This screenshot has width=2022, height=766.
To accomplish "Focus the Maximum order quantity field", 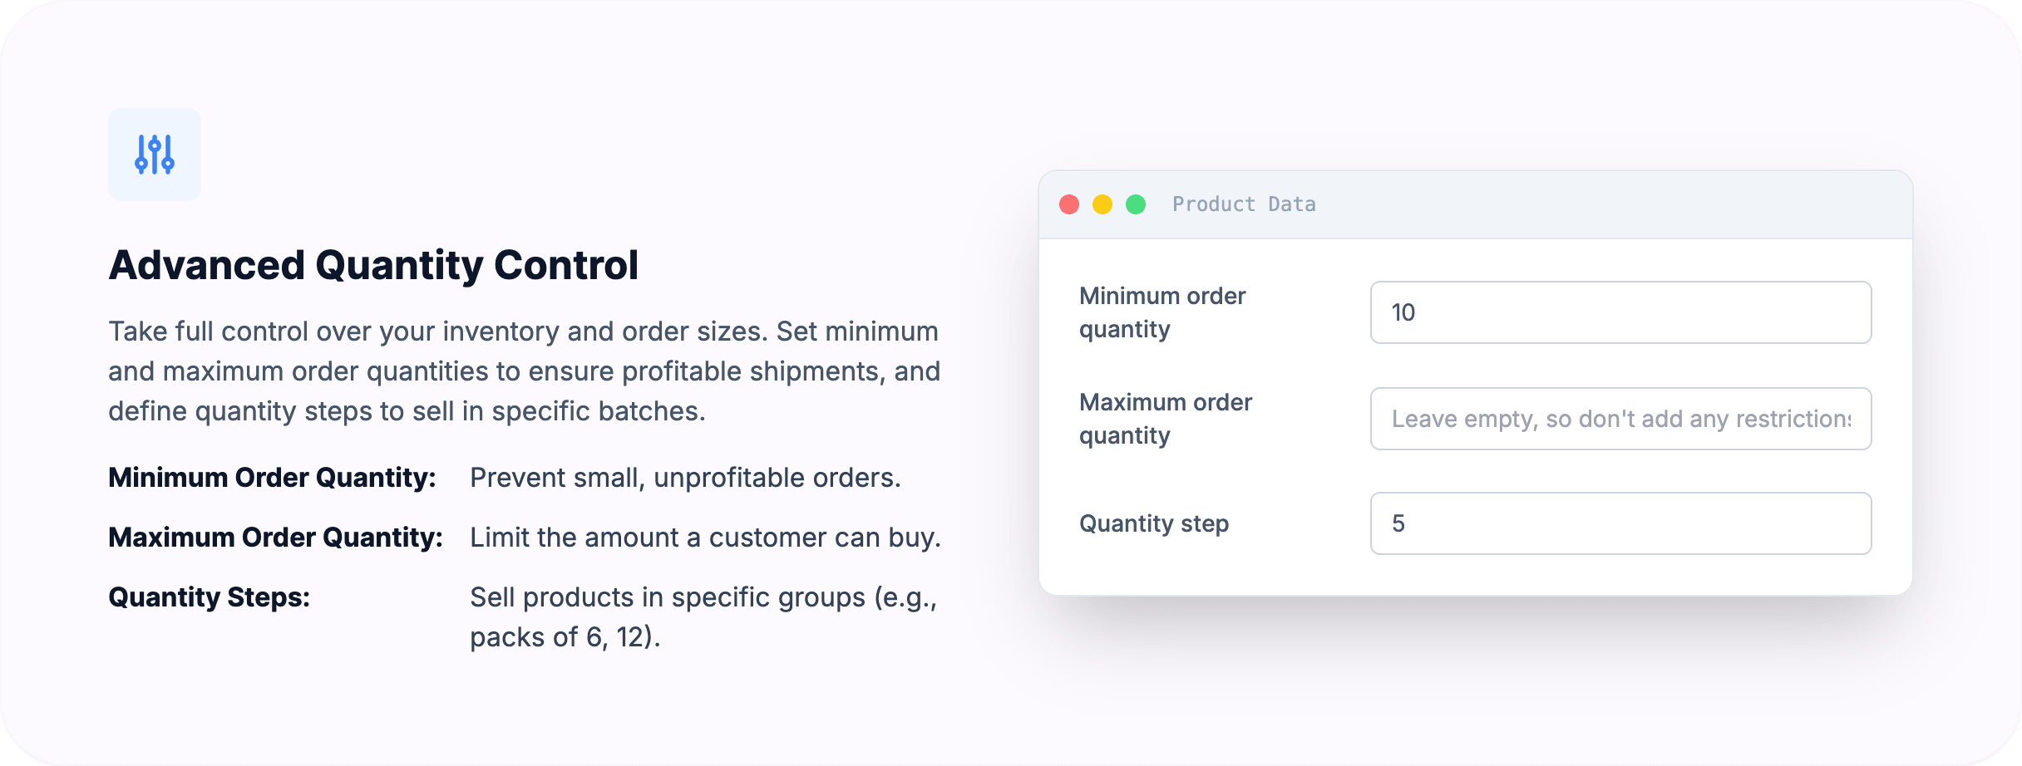I will [x=1620, y=419].
